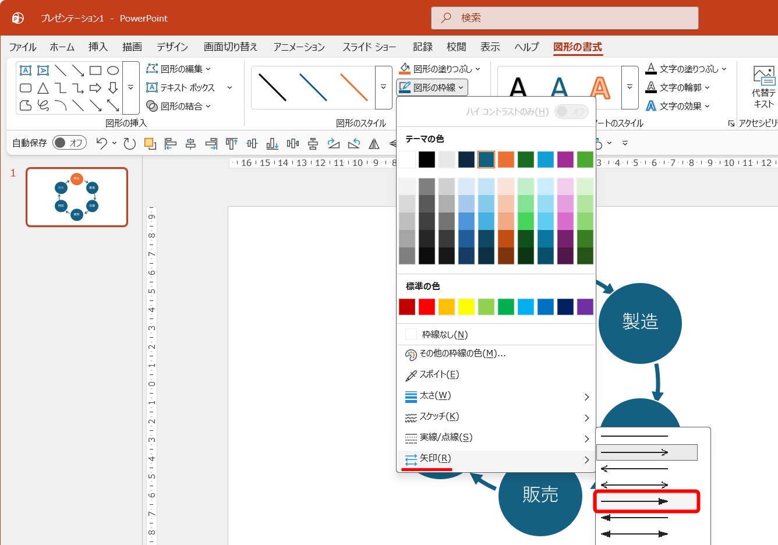Click the align left icon

pos(170,143)
